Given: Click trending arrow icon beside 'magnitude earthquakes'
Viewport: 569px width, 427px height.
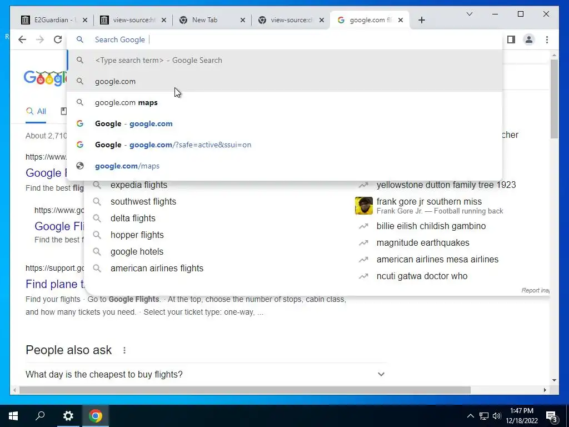Looking at the screenshot, I should pos(363,242).
